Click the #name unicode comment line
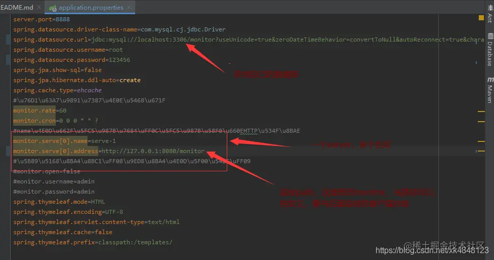494x260 pixels. [156, 131]
